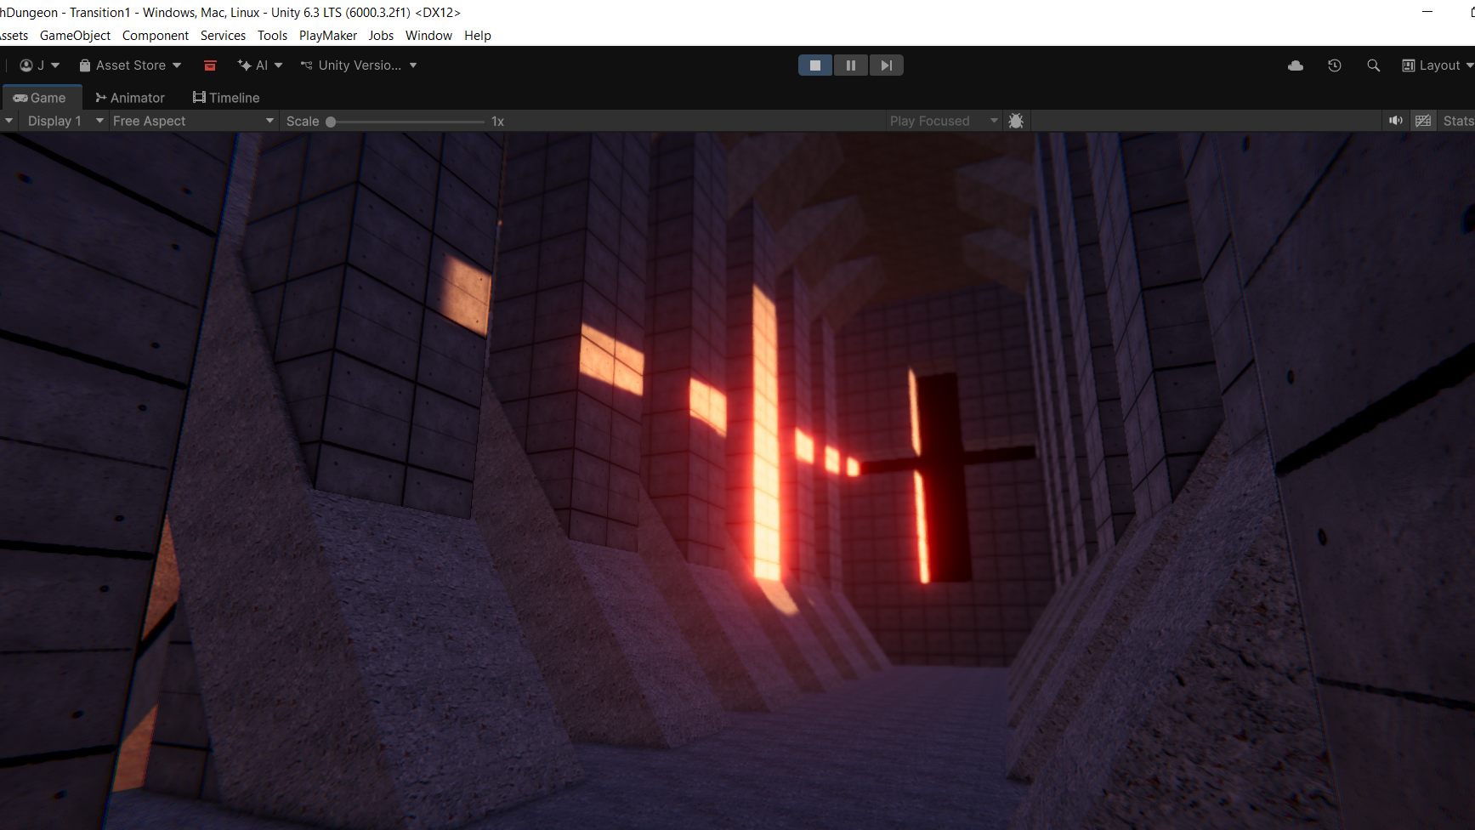
Task: Open the Asset Store dropdown
Action: [x=130, y=65]
